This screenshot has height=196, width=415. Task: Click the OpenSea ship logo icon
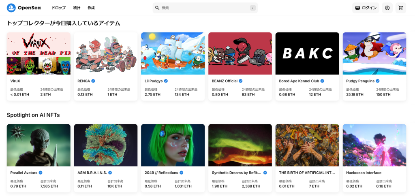[x=11, y=8]
